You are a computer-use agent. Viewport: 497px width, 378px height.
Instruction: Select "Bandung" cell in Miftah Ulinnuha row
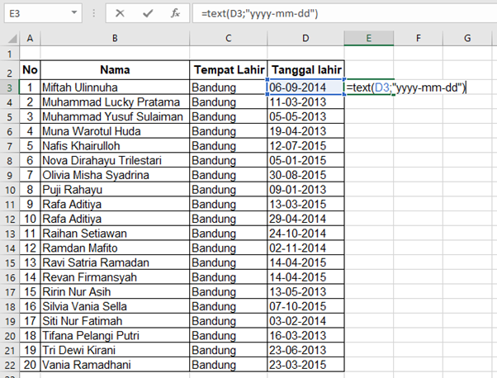(x=228, y=87)
